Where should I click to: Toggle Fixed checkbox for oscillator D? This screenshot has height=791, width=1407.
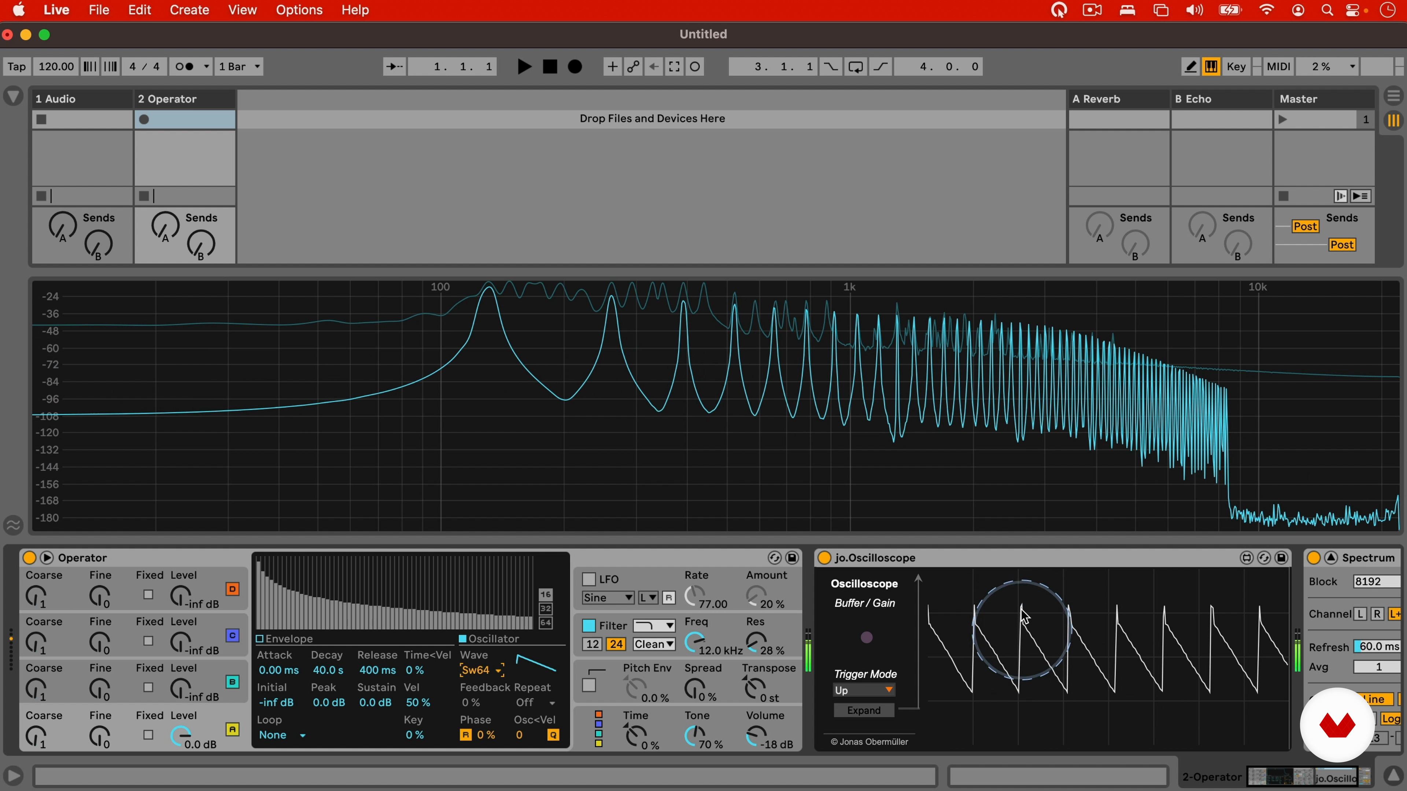coord(148,594)
